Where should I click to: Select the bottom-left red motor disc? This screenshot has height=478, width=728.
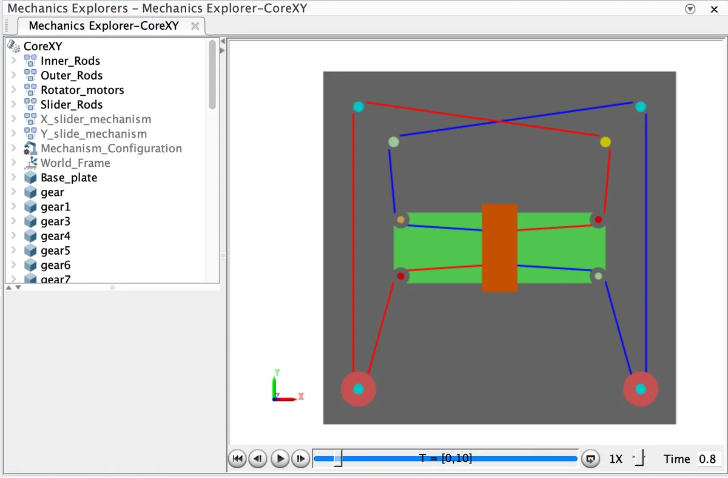(x=359, y=389)
